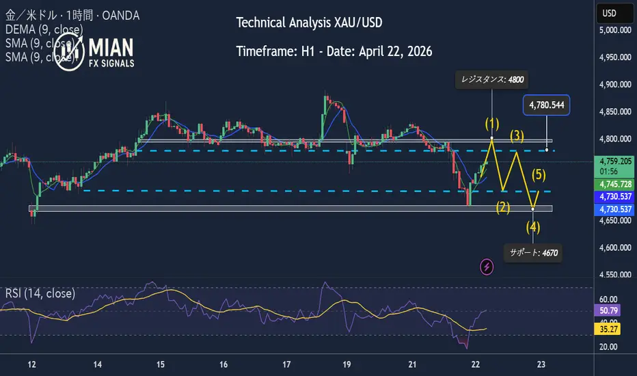637x376 pixels.
Task: Click the date label 21 on time axis
Action: pos(412,364)
